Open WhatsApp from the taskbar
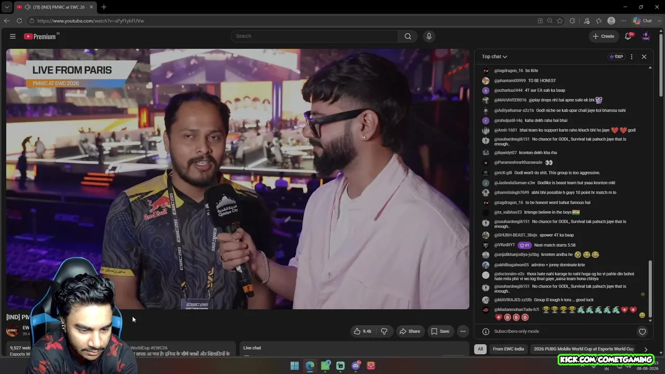665x374 pixels. [x=325, y=366]
